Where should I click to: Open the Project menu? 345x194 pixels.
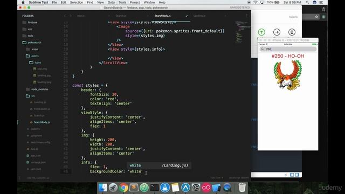pos(135,2)
